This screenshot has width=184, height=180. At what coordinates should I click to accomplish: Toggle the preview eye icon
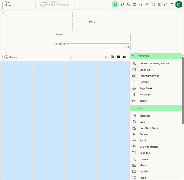159,5
